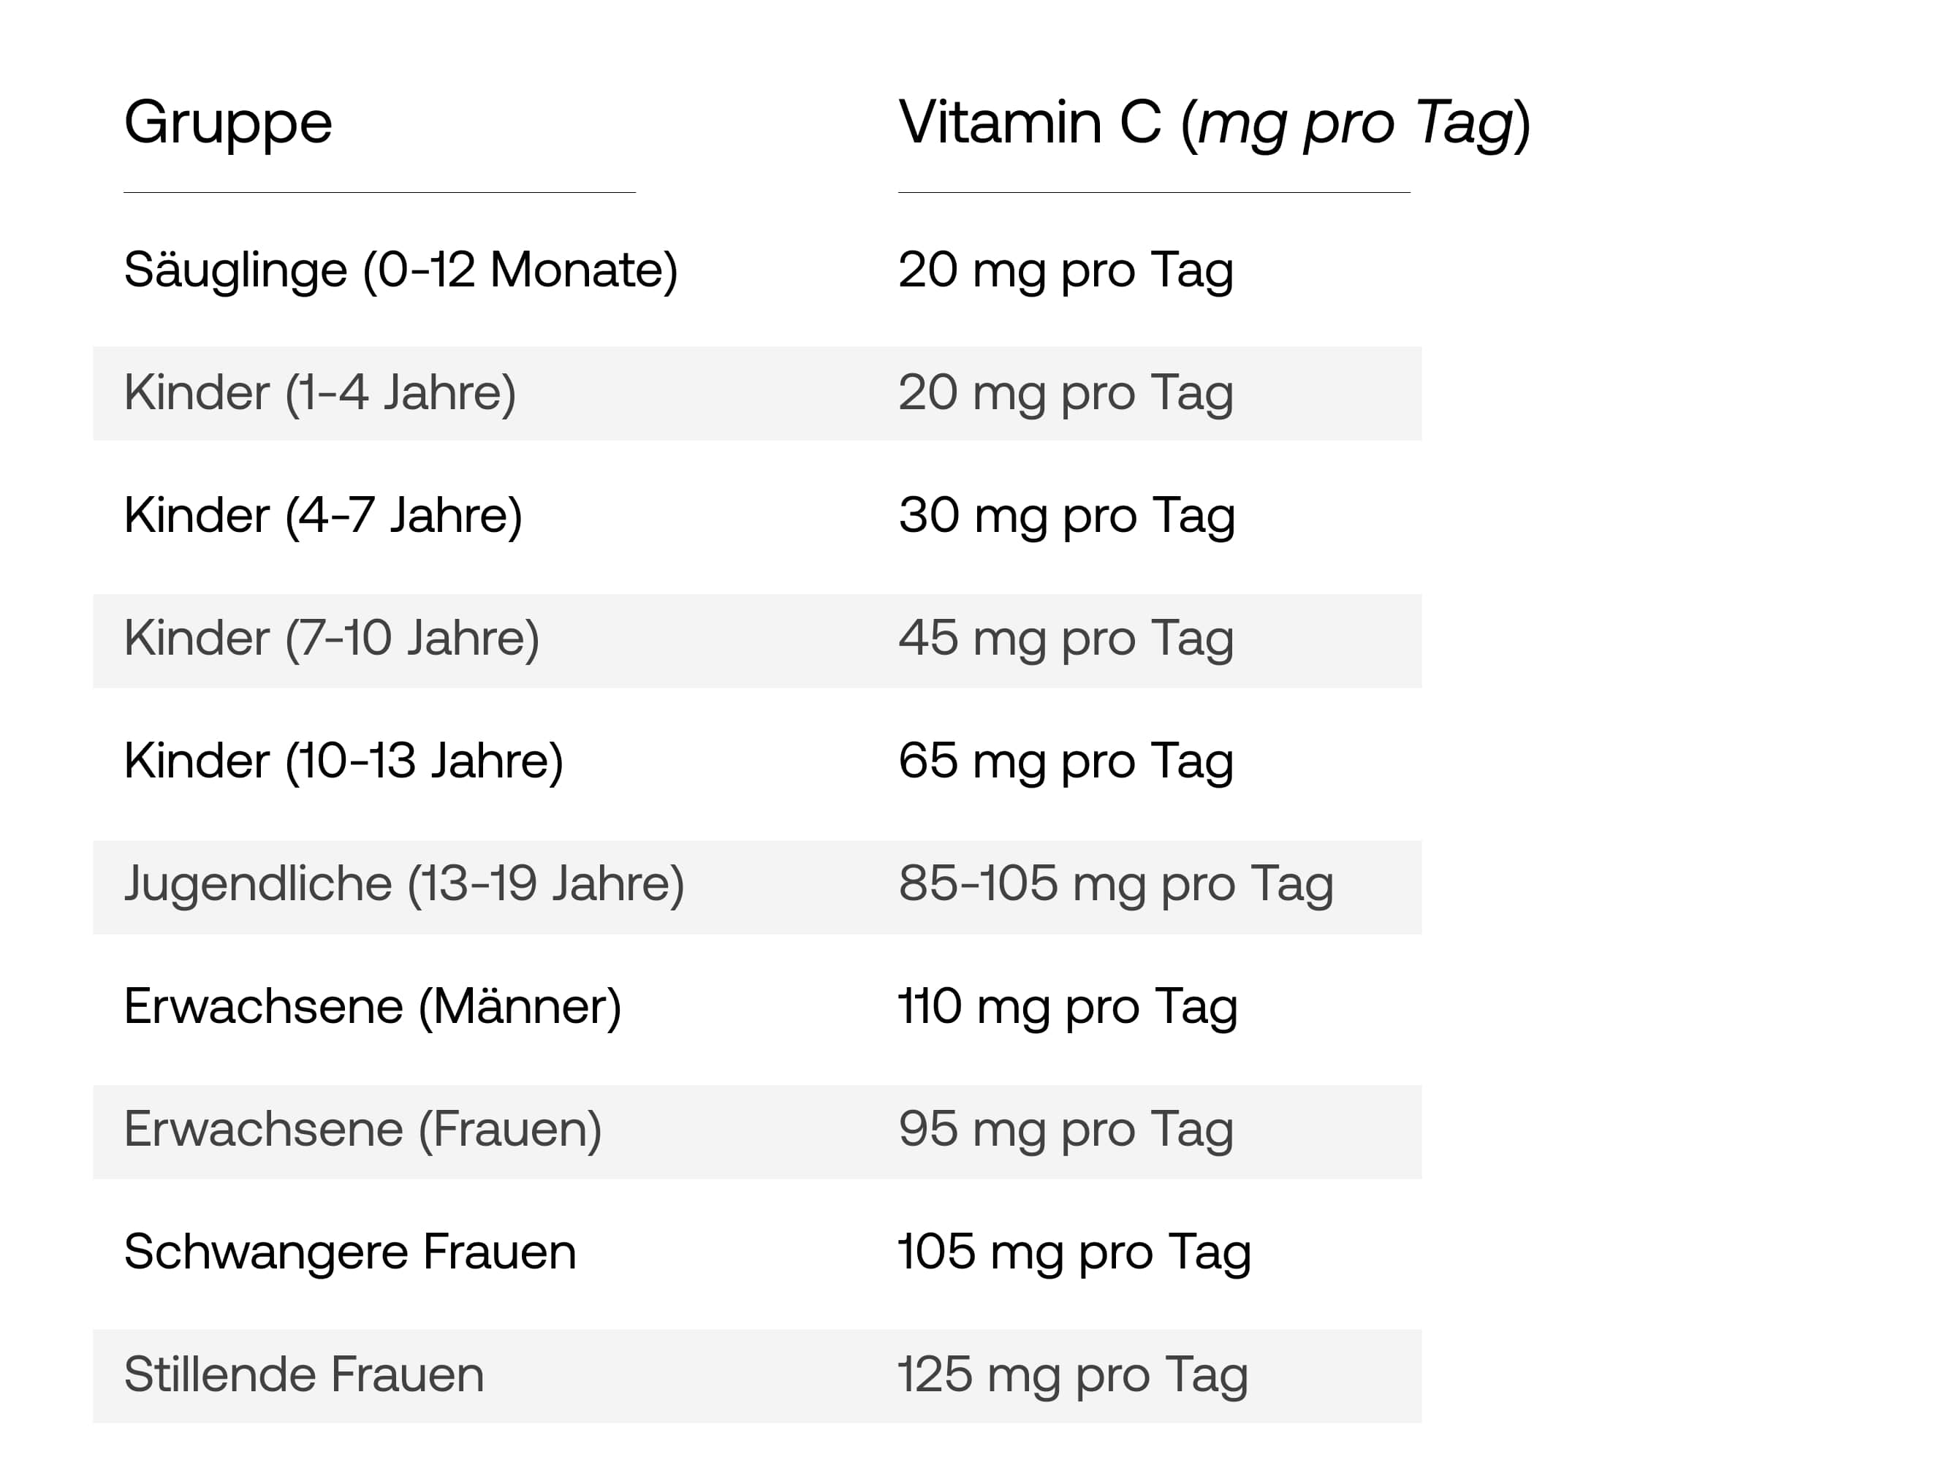Click the 45 mg pro Tag value
Image resolution: width=1936 pixels, height=1476 pixels.
1066,639
